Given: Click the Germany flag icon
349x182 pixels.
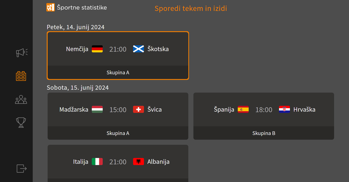Looking at the screenshot, I should 97,49.
